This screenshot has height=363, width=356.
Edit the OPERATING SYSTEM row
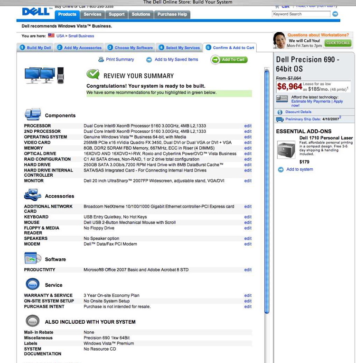[248, 137]
